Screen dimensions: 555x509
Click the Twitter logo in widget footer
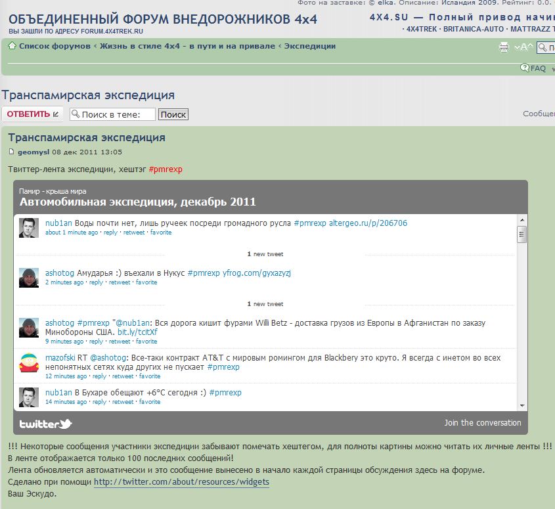click(x=45, y=424)
